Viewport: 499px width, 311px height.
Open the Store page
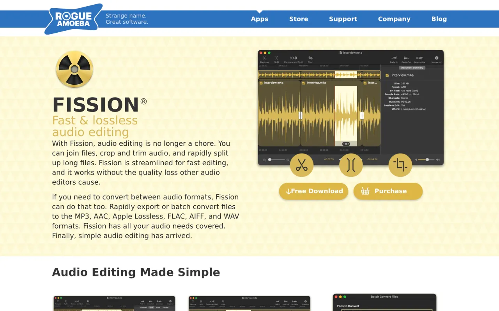click(x=299, y=19)
